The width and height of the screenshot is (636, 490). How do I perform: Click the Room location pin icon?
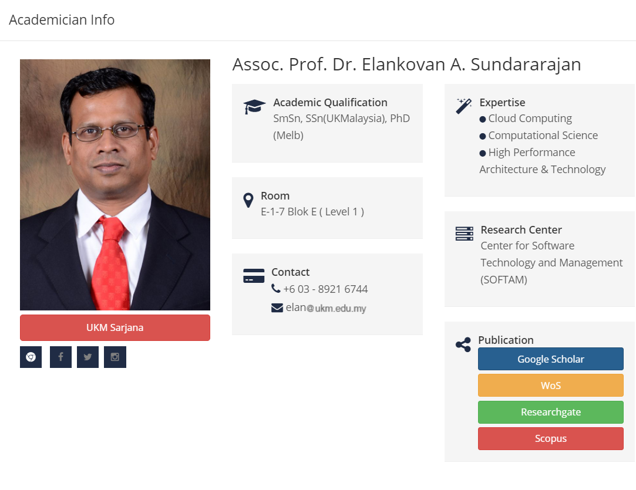click(248, 200)
